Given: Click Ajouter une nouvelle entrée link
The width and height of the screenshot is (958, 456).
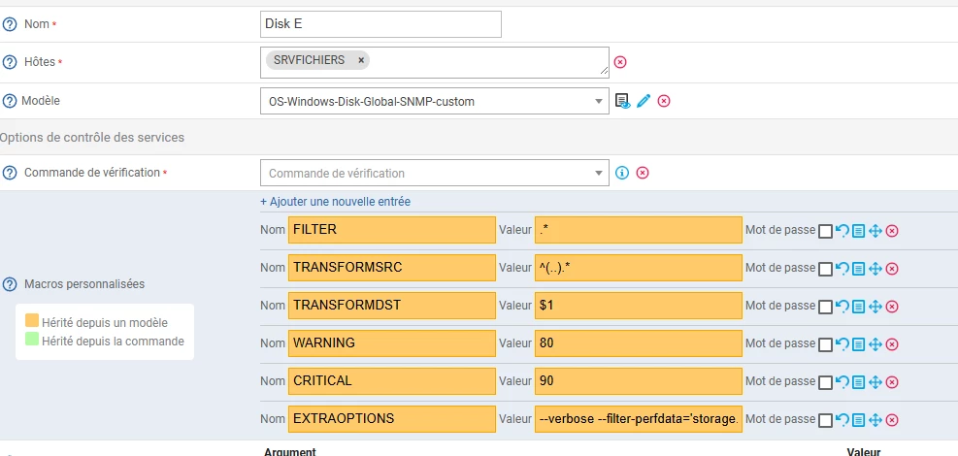Looking at the screenshot, I should pyautogui.click(x=335, y=202).
